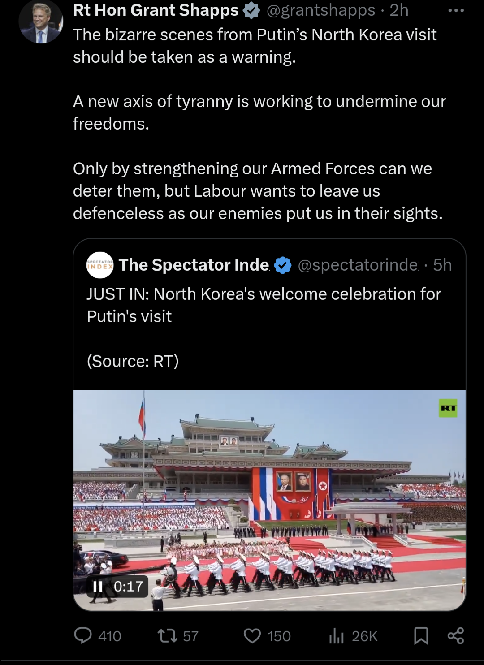The image size is (484, 665).
Task: Open the Rt Hon Grant Shapps profile name
Action: coord(156,10)
